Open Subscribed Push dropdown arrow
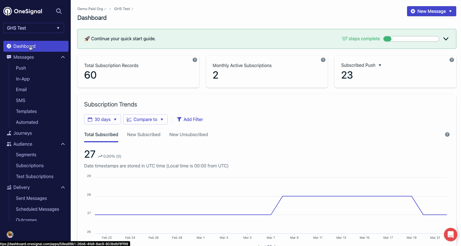 (380, 65)
